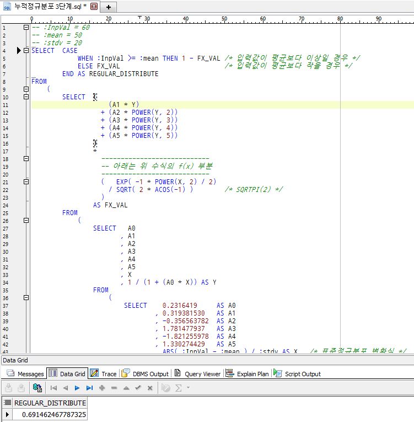Screen dimensions: 414x422
Task: Click the export dataset icon in grid toolbar
Action: pos(9,388)
